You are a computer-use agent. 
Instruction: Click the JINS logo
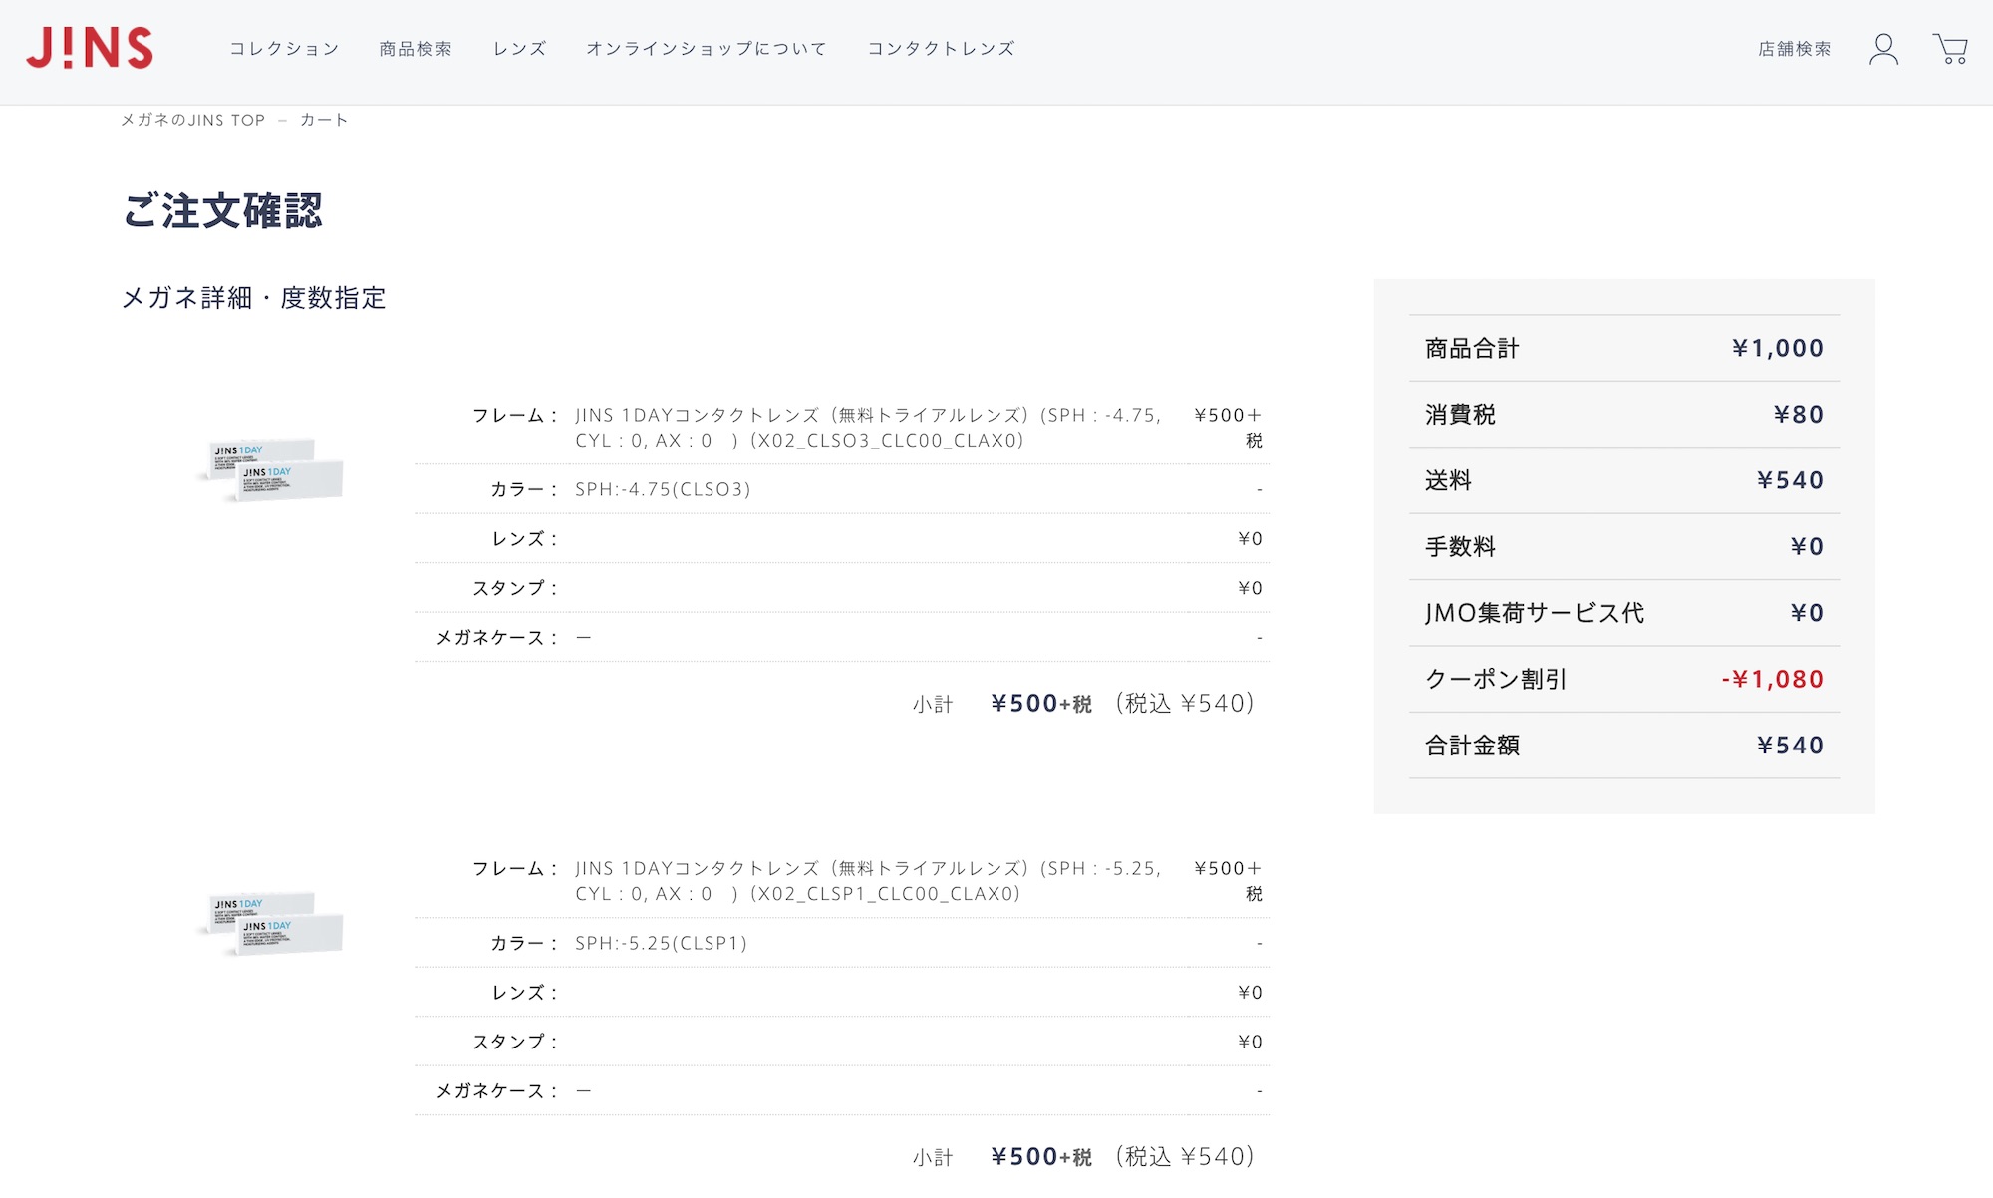(x=90, y=48)
